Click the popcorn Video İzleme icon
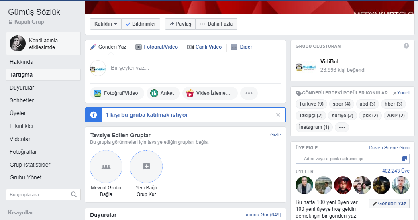 point(190,93)
